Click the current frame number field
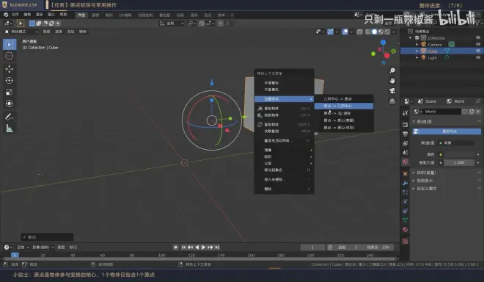Image resolution: width=484 pixels, height=282 pixels. click(312, 247)
